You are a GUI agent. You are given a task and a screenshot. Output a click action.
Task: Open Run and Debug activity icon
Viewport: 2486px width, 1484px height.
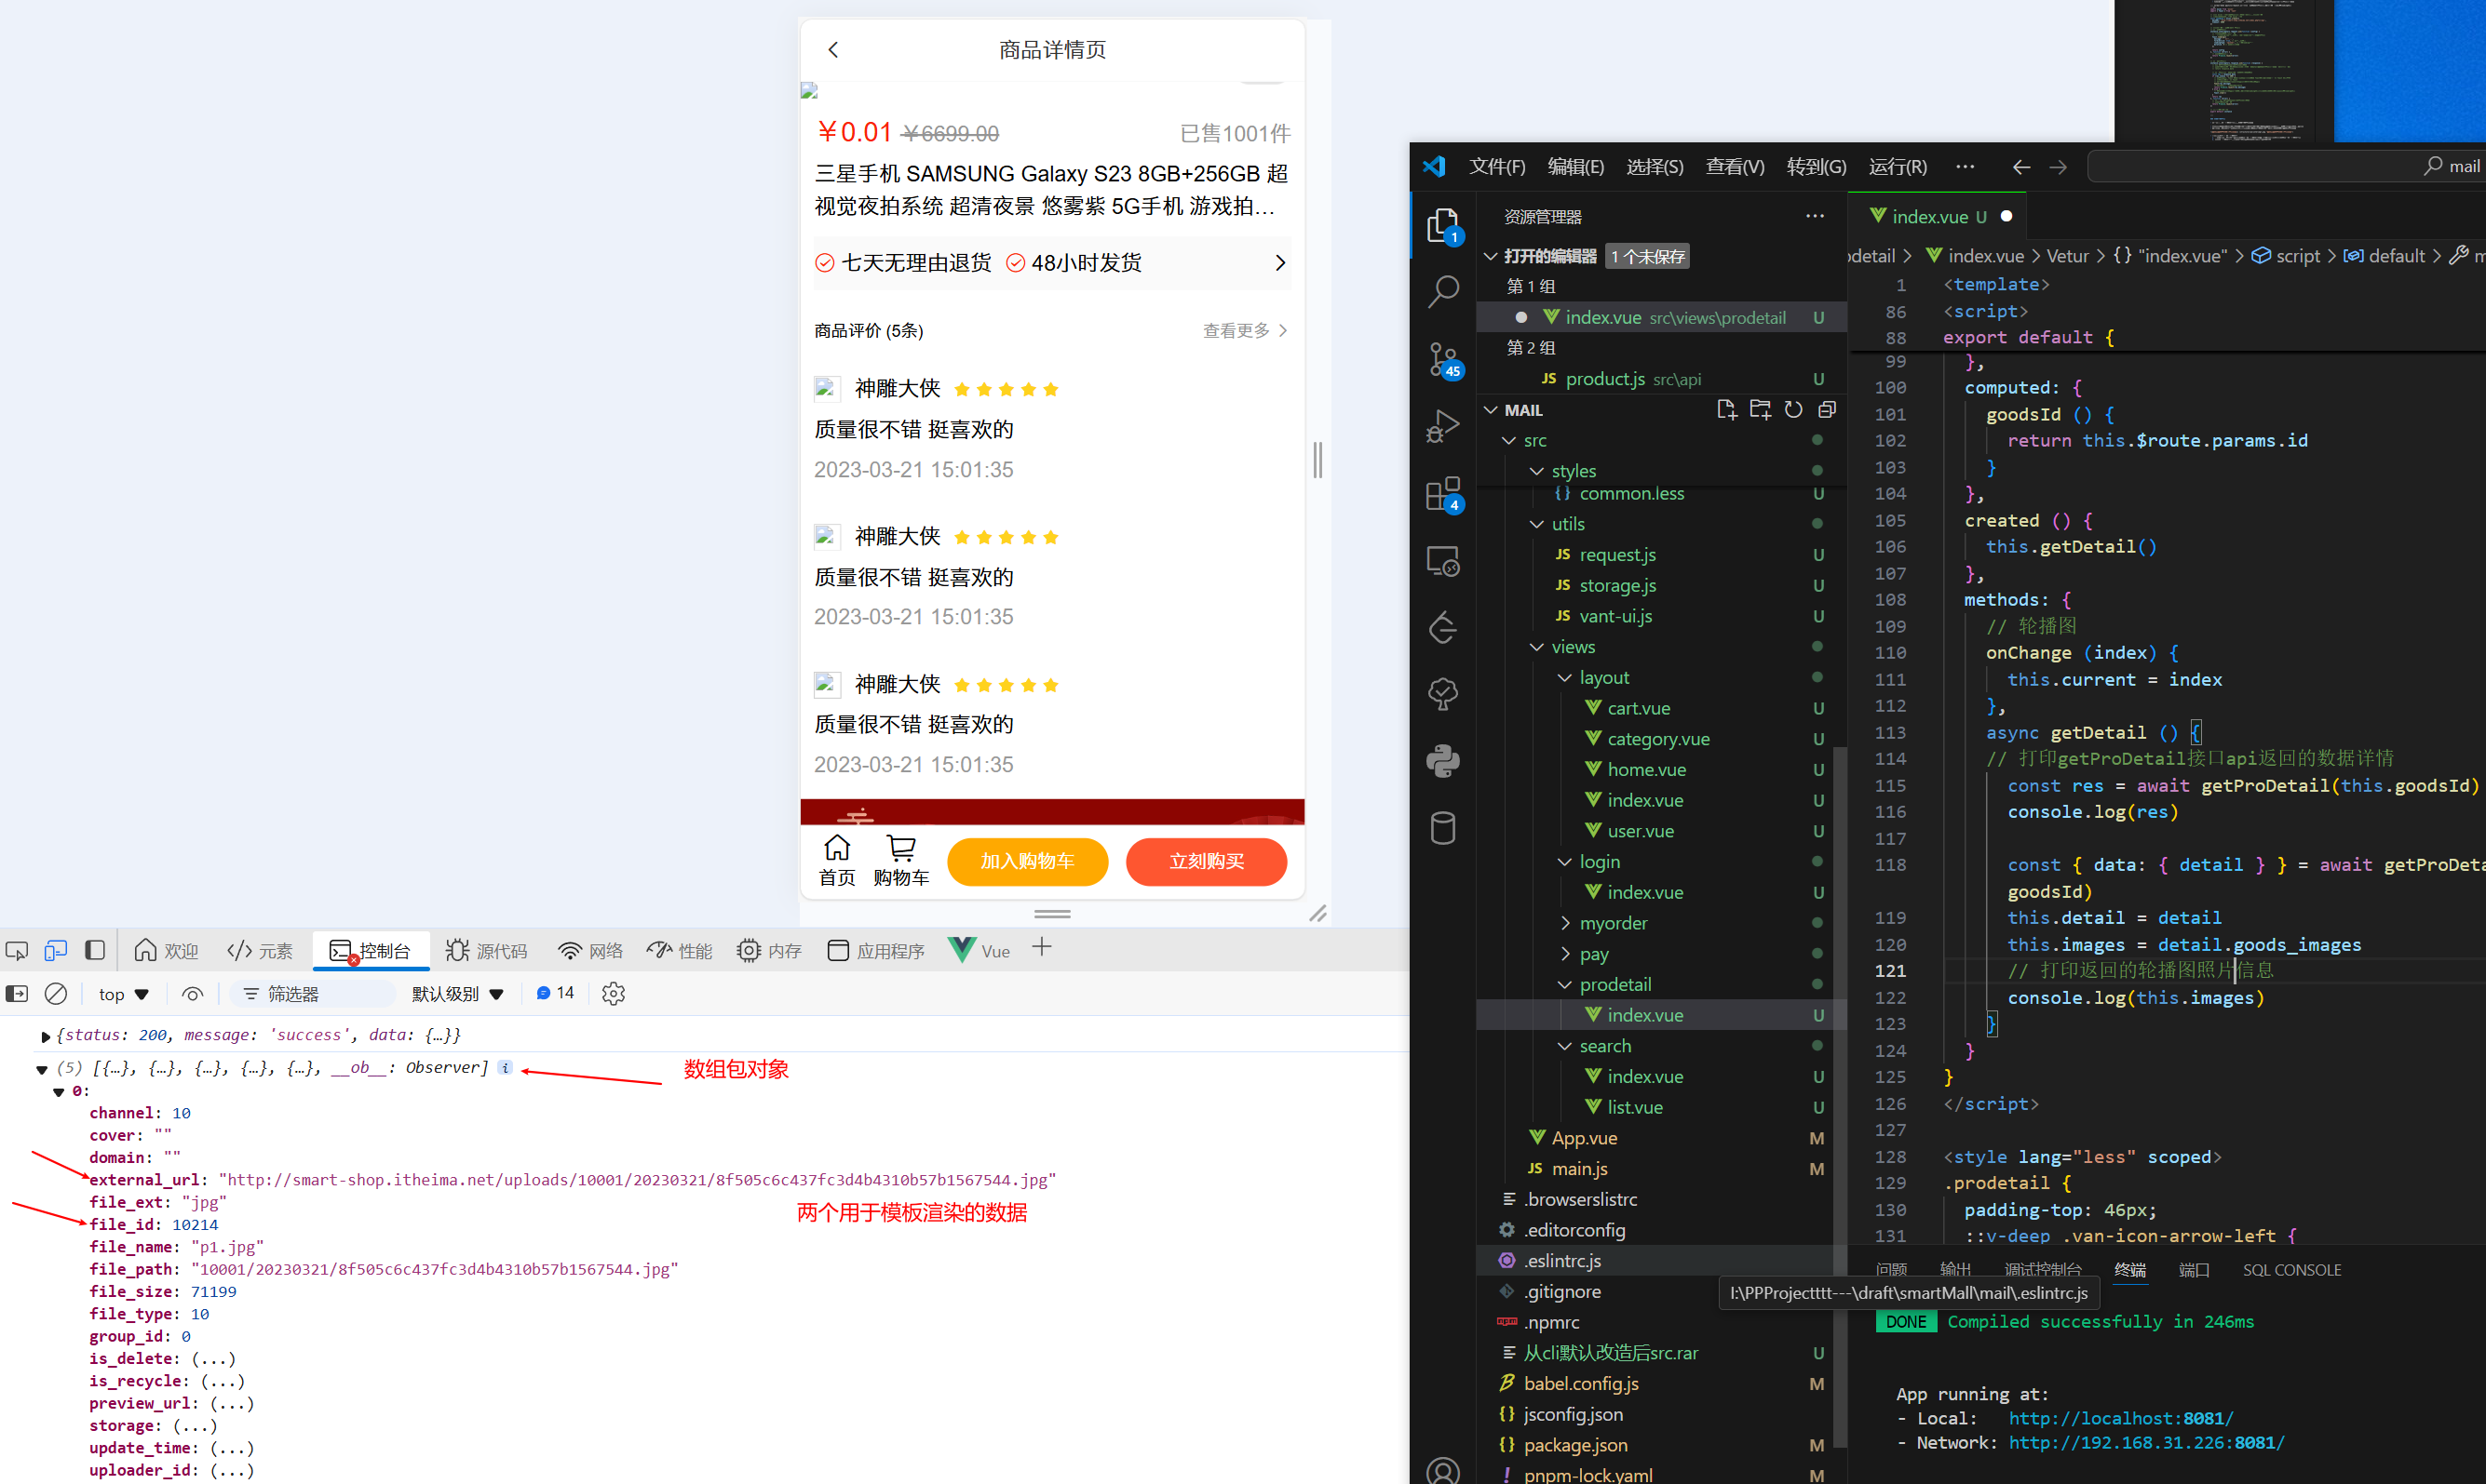(x=1442, y=427)
